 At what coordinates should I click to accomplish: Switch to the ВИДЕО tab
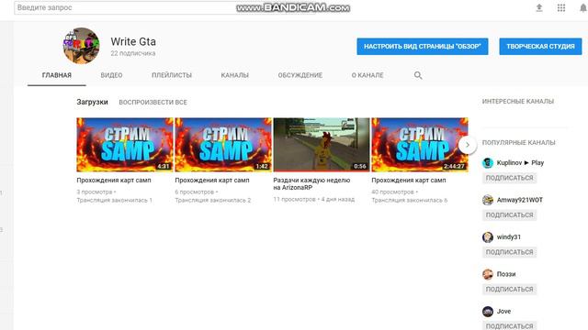(x=111, y=75)
